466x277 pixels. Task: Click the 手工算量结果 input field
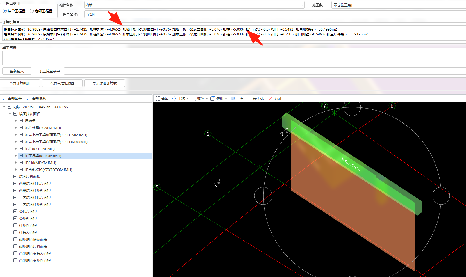pos(265,71)
